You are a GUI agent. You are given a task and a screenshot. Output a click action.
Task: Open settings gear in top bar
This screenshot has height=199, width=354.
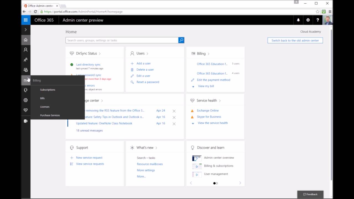pos(308,20)
